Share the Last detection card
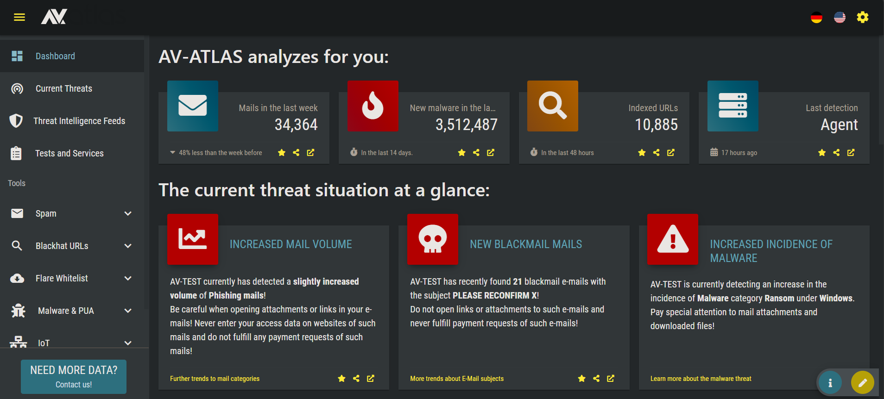 click(836, 153)
